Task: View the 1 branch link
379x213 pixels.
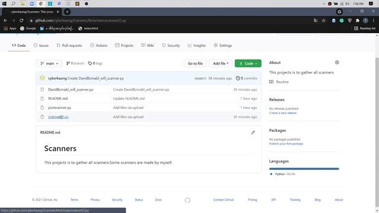Action: point(75,63)
